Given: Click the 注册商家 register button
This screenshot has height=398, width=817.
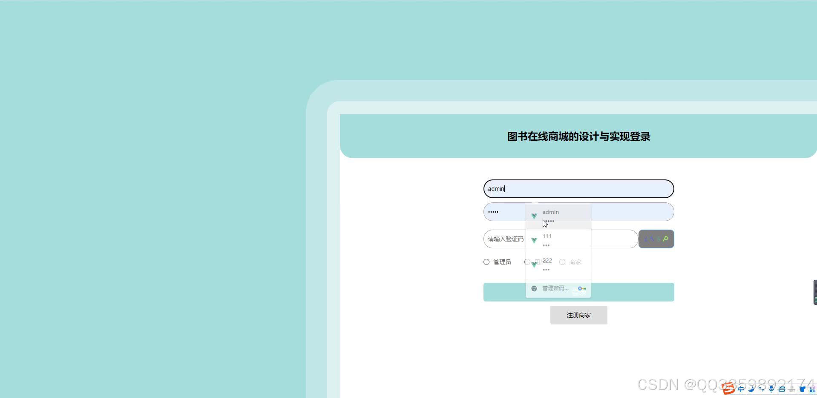Looking at the screenshot, I should (578, 315).
